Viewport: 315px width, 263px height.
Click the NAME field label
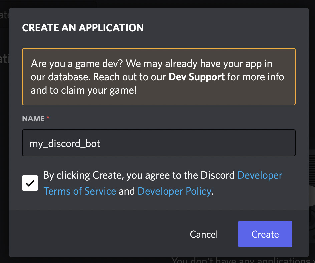click(x=32, y=118)
